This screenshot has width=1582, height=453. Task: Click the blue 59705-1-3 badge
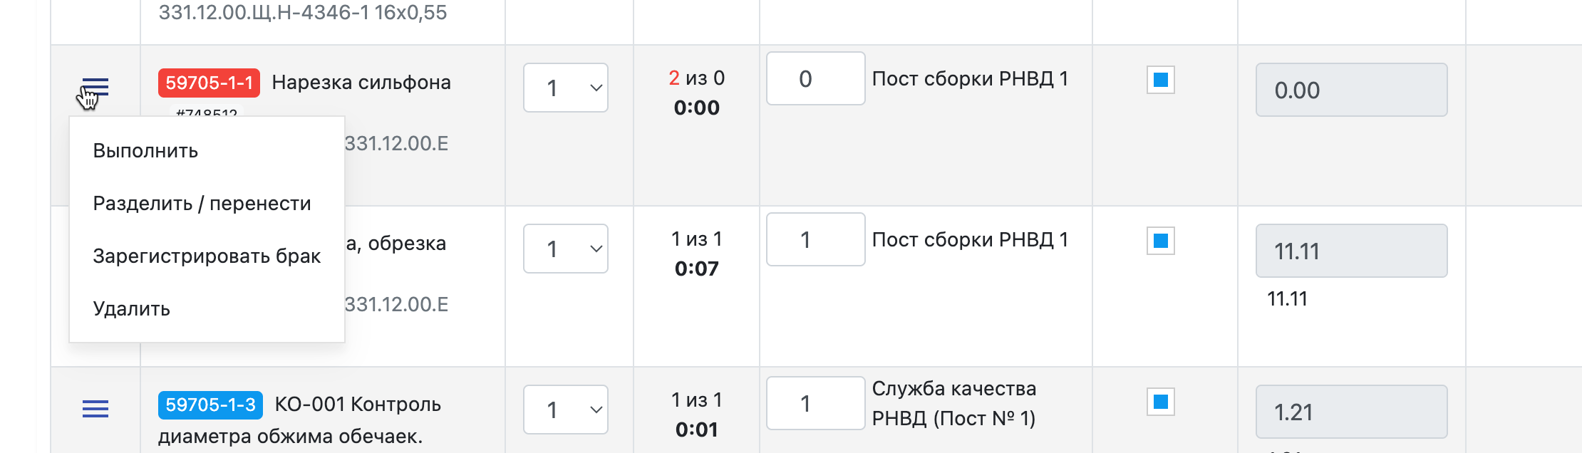210,405
